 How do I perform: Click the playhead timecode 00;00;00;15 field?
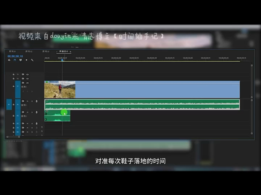[x=15, y=56]
